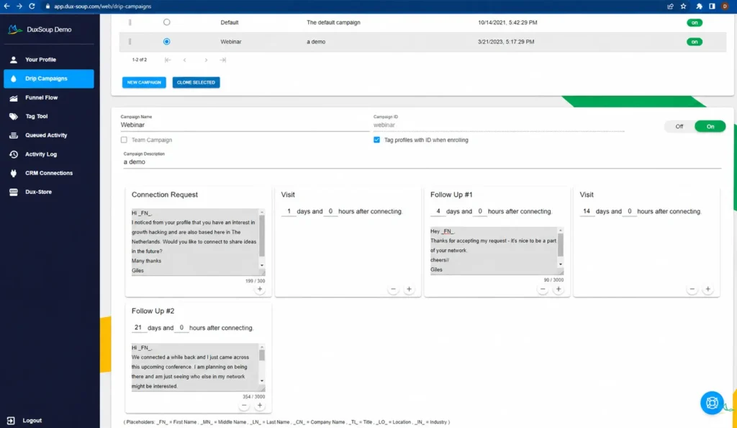Click the browser forward arrow
The image size is (737, 428).
tap(19, 6)
